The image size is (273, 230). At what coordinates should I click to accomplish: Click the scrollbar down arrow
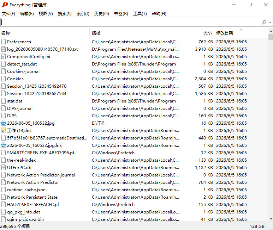tap(271, 219)
